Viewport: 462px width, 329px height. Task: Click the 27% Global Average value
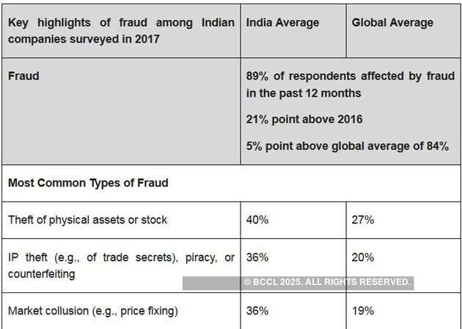[363, 219]
